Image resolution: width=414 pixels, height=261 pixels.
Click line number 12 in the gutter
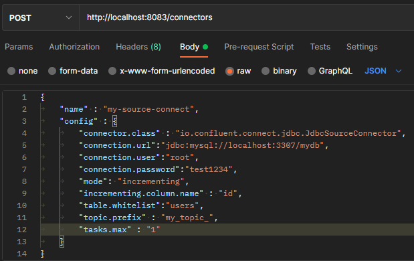(x=21, y=230)
